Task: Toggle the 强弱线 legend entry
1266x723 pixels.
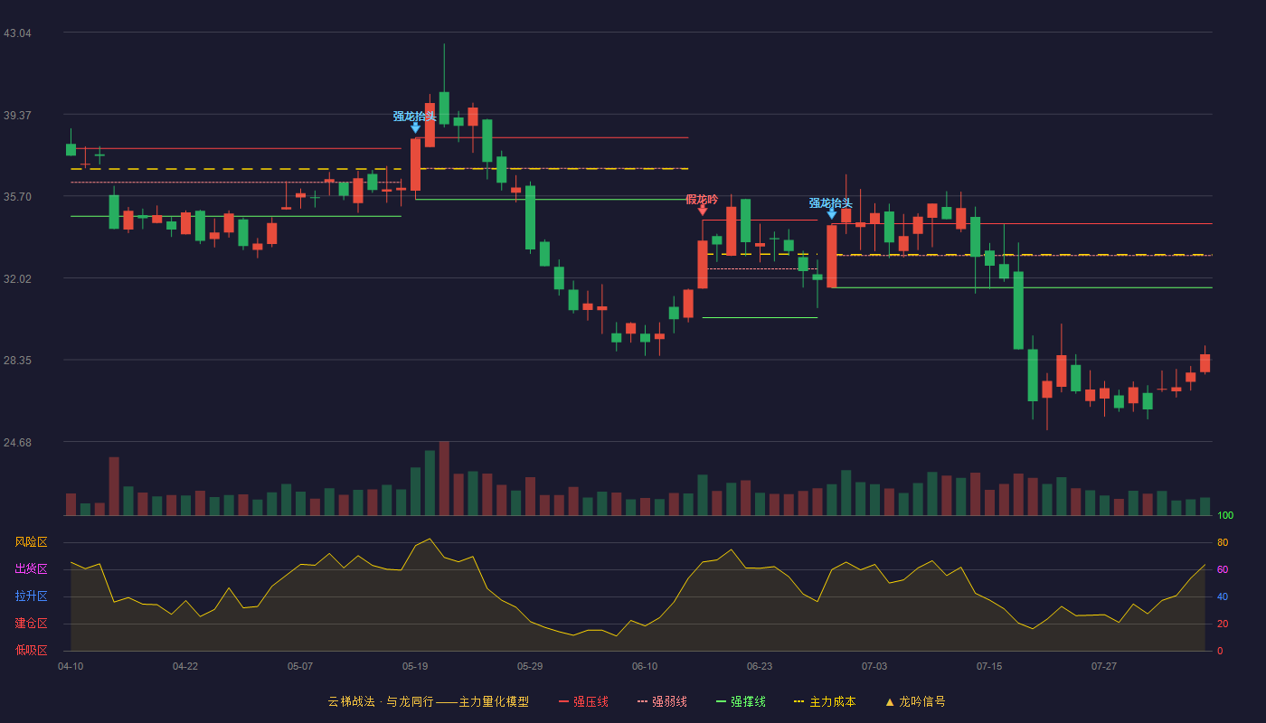Action: (x=662, y=701)
